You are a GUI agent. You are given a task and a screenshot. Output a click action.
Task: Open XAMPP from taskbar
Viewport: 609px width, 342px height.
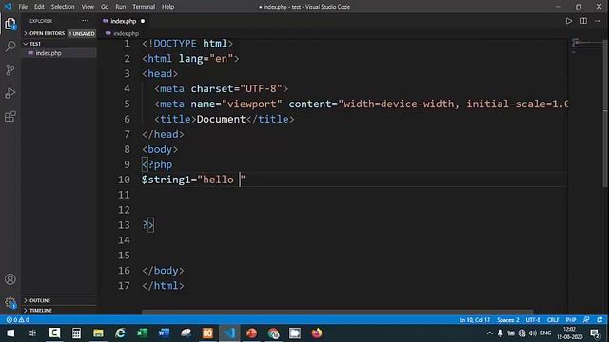coord(207,333)
